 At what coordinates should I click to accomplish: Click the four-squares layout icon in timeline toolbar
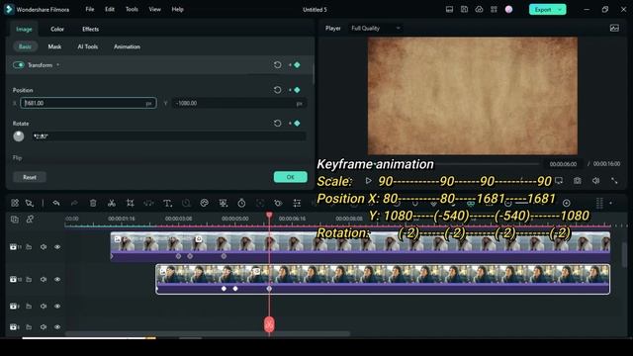(x=15, y=203)
